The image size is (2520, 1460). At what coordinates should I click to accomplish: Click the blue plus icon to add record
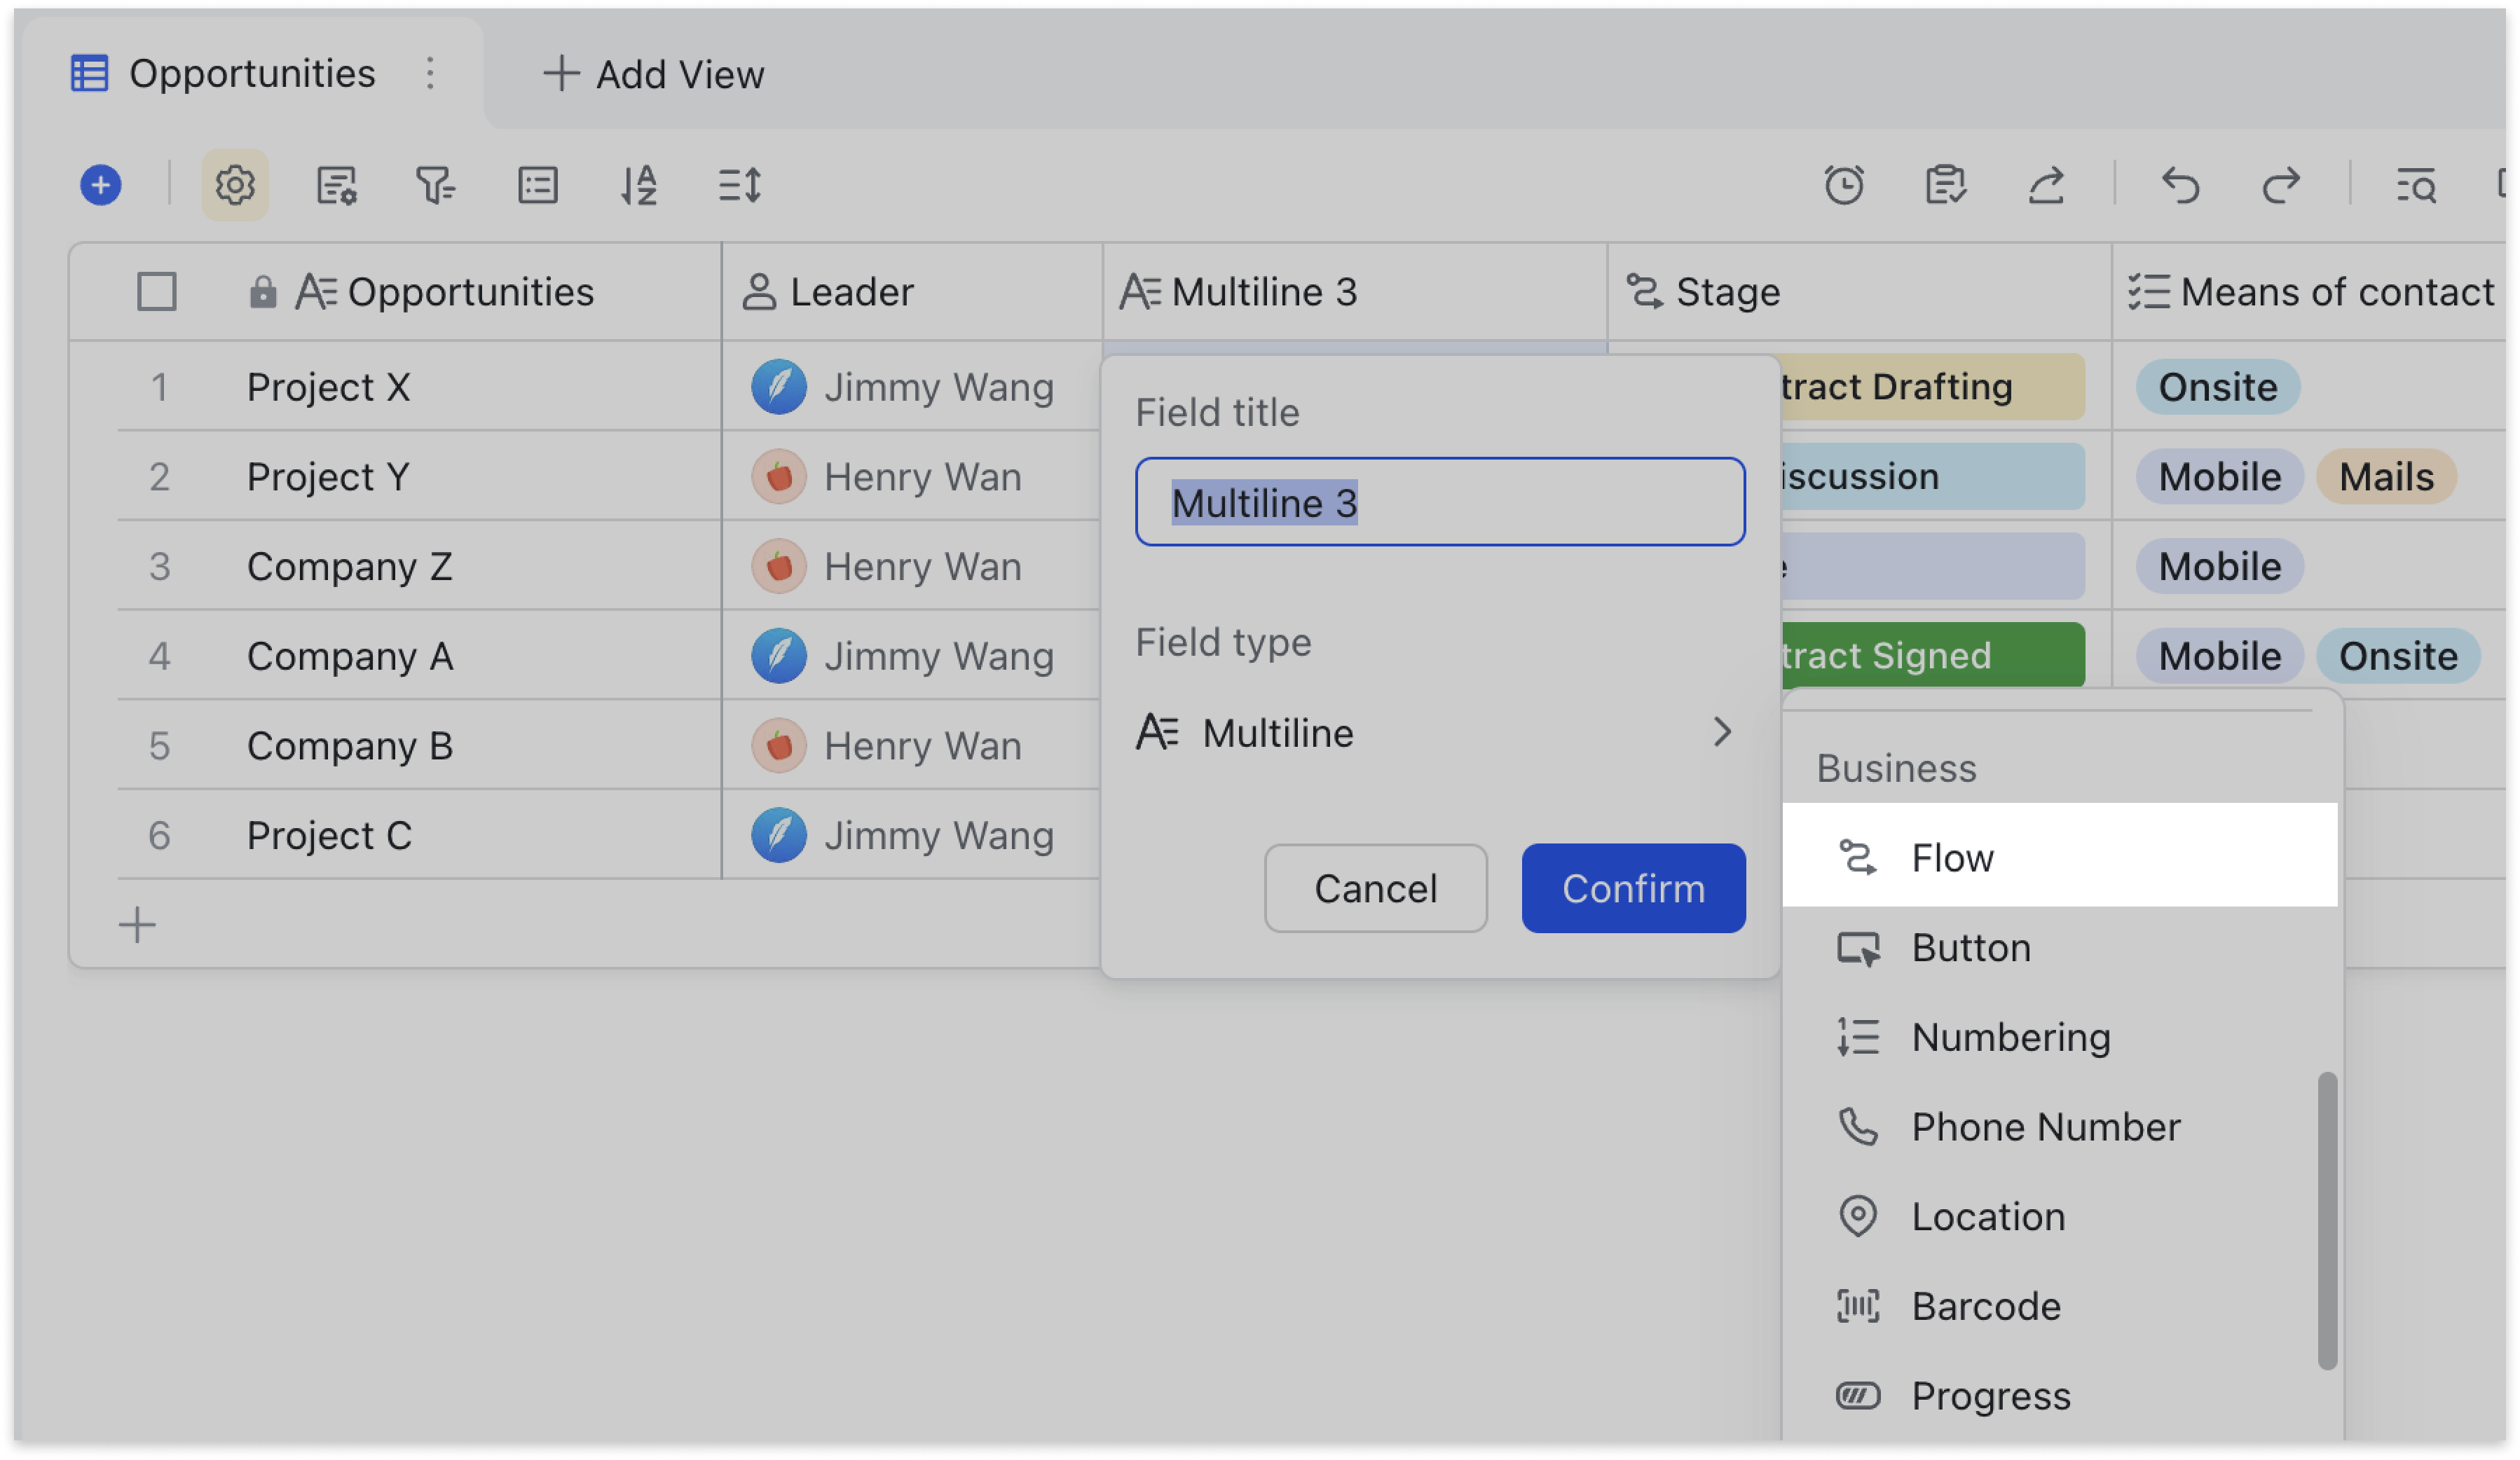coord(100,185)
